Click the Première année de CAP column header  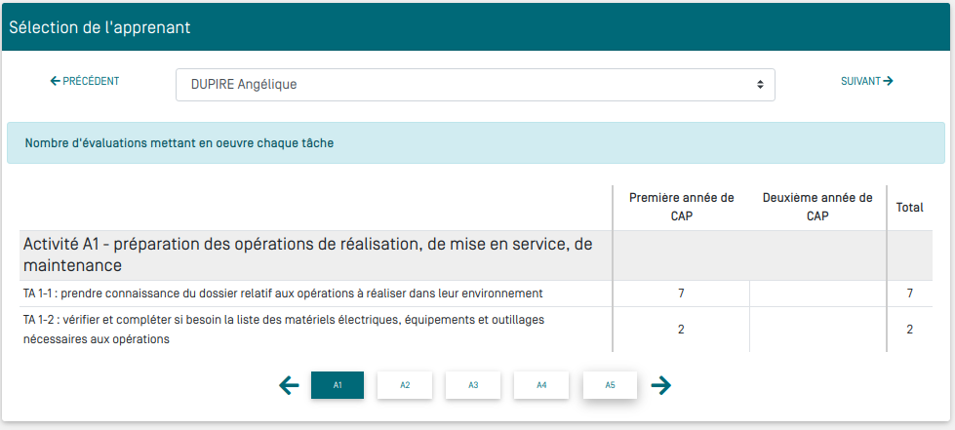tap(681, 207)
